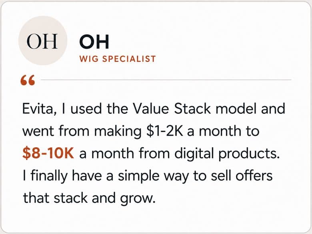Click the orange opening quotation mark icon
Screen dimensions: 312x234
(28, 80)
